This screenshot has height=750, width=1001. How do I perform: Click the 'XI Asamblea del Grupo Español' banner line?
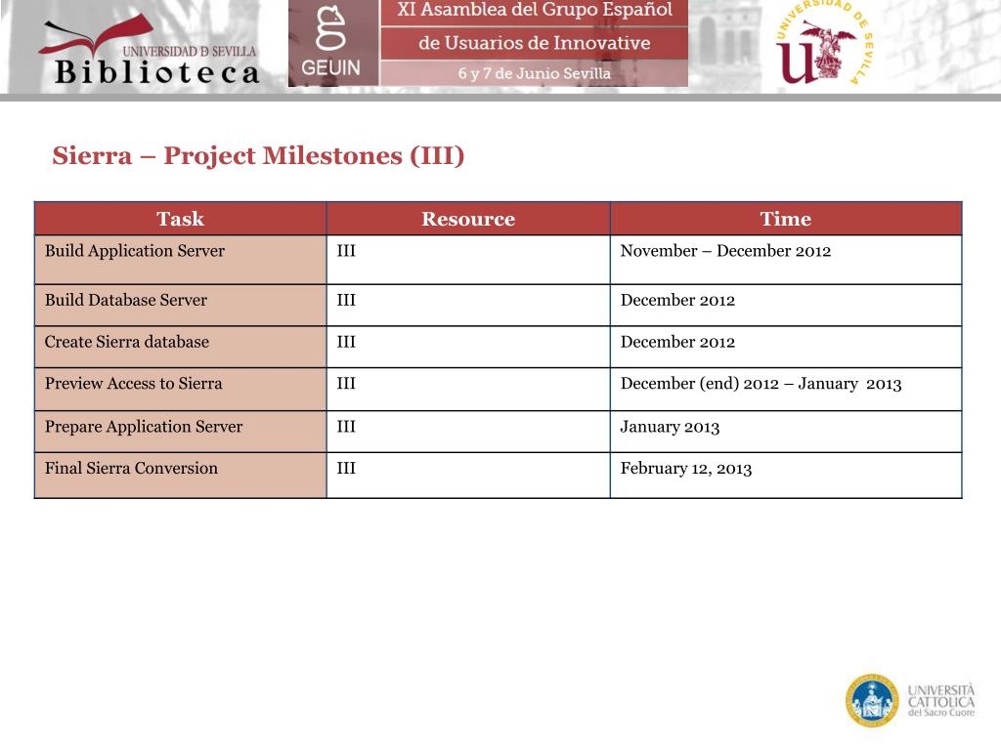[x=535, y=11]
